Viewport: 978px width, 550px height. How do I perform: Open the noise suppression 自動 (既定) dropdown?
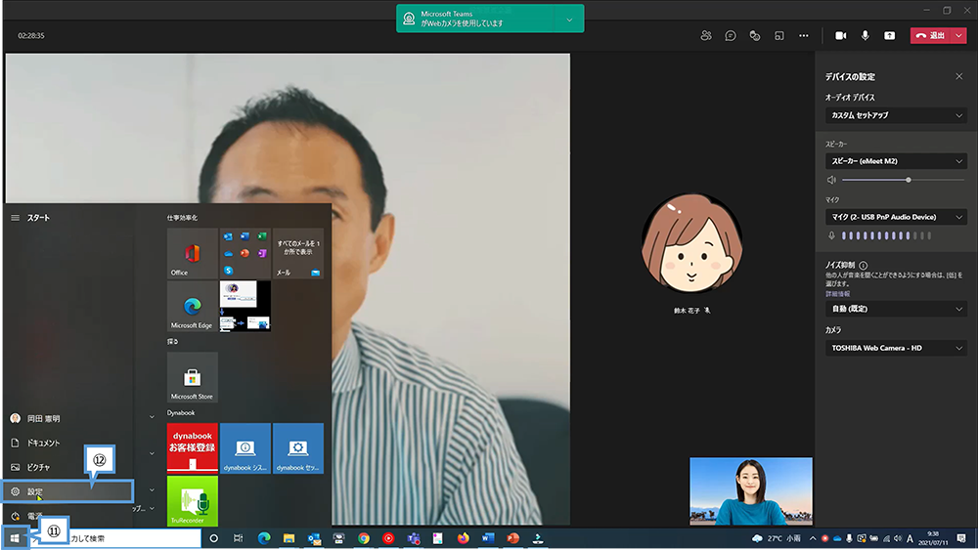click(896, 309)
